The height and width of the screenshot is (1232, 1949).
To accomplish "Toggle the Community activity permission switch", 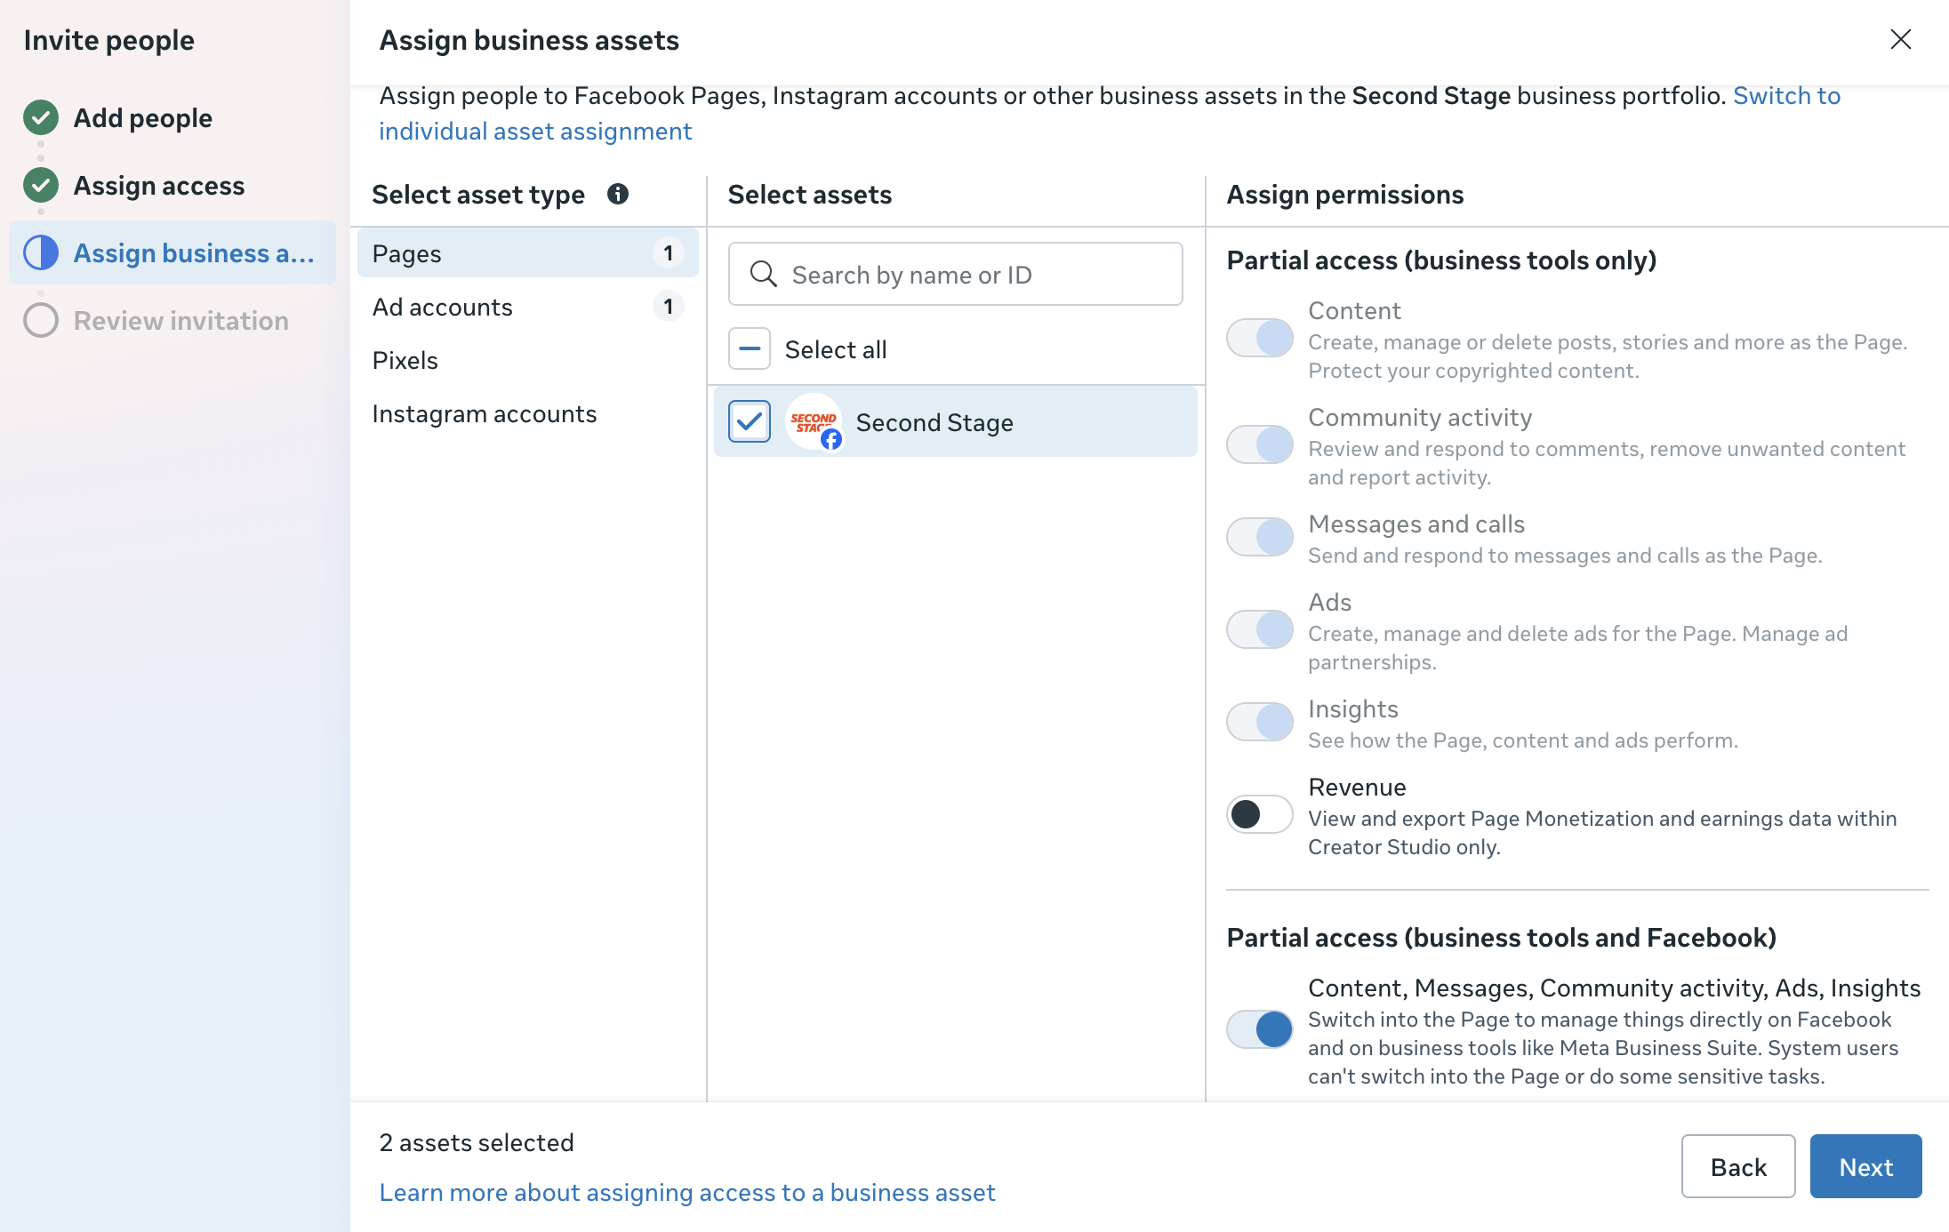I will tap(1259, 444).
